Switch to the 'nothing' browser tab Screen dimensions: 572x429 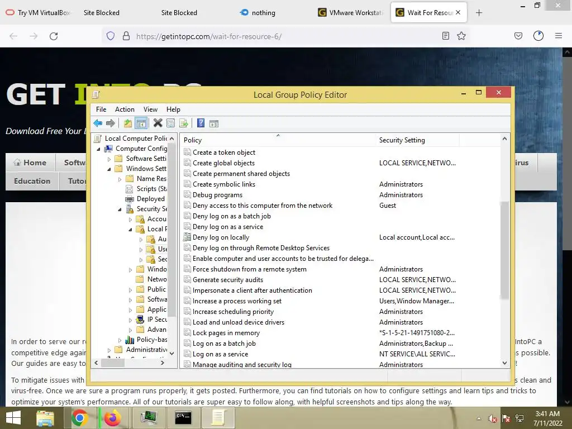pos(258,13)
